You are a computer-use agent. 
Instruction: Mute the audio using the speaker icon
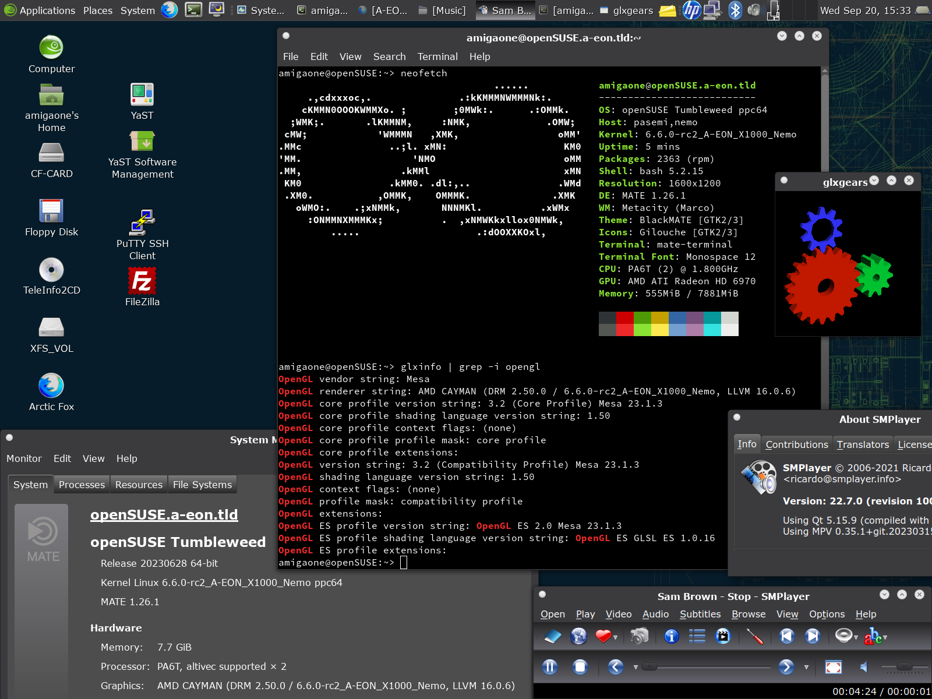864,667
